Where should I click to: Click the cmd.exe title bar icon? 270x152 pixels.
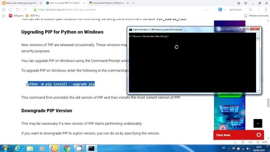[x=131, y=30]
